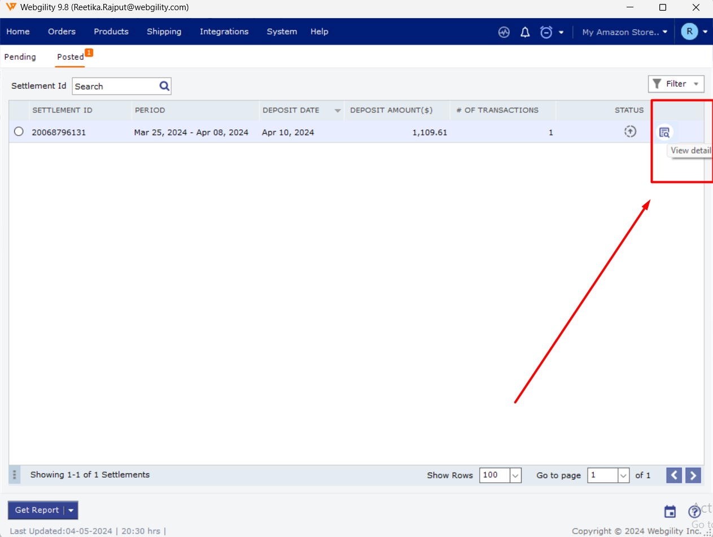This screenshot has width=713, height=537.
Task: Go to the next page arrow
Action: tap(693, 475)
